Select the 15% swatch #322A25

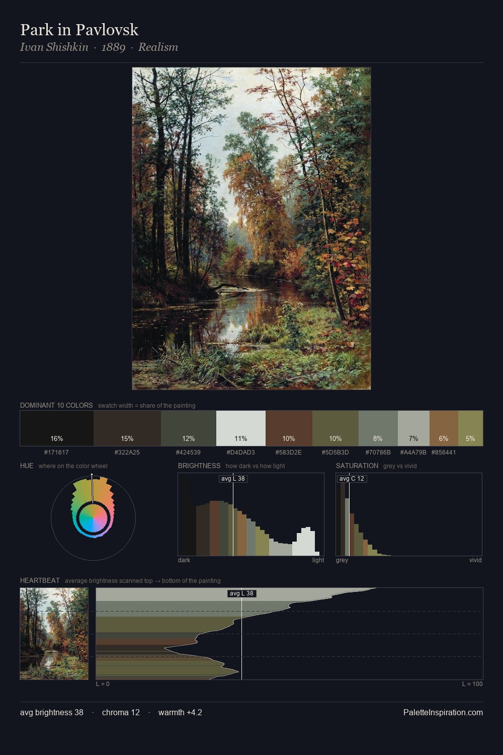[127, 428]
